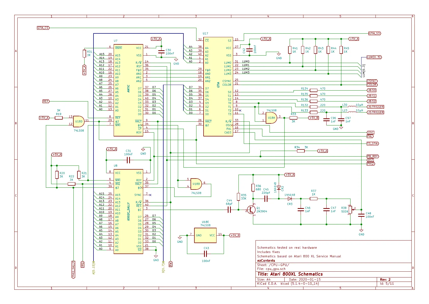429x304 pixels.
Task: Click the R41 1K pull-up resistor
Action: (290, 50)
